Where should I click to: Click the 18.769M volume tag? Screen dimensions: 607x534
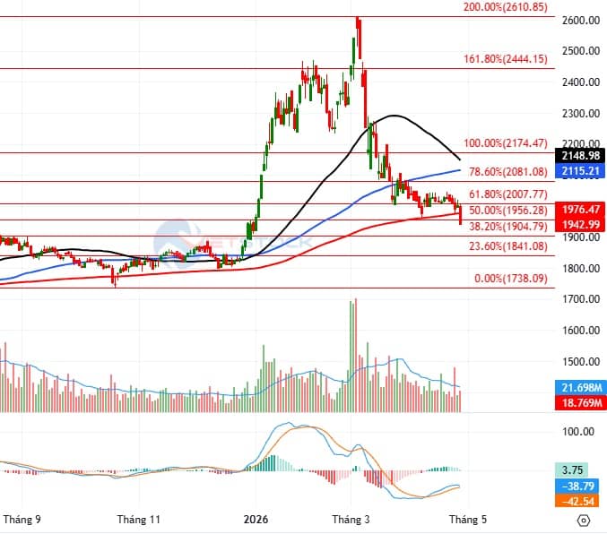coord(580,402)
